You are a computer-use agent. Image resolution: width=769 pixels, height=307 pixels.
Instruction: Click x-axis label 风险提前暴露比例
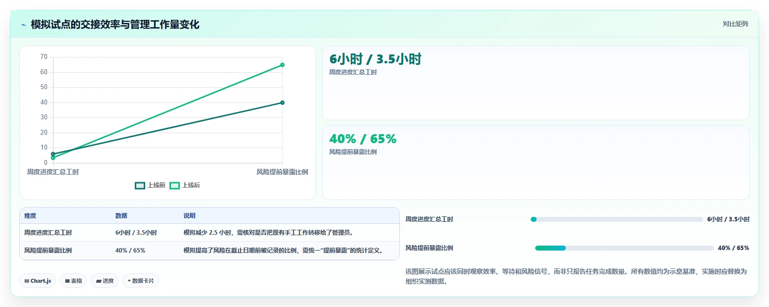click(282, 172)
